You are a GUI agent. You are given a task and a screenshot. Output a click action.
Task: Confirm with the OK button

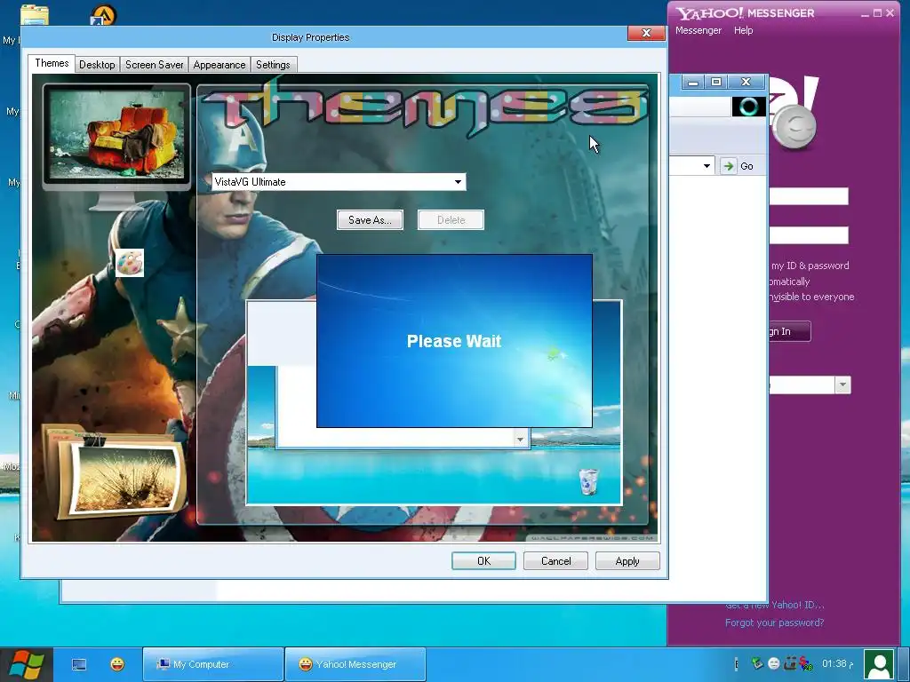click(483, 561)
